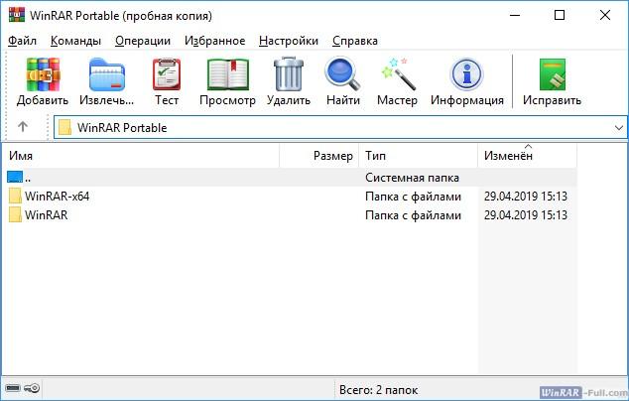Minimize the WinRAR window

(x=515, y=15)
